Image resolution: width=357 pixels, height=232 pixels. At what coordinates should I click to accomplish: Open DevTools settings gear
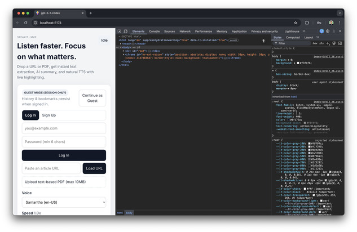pos(327,31)
